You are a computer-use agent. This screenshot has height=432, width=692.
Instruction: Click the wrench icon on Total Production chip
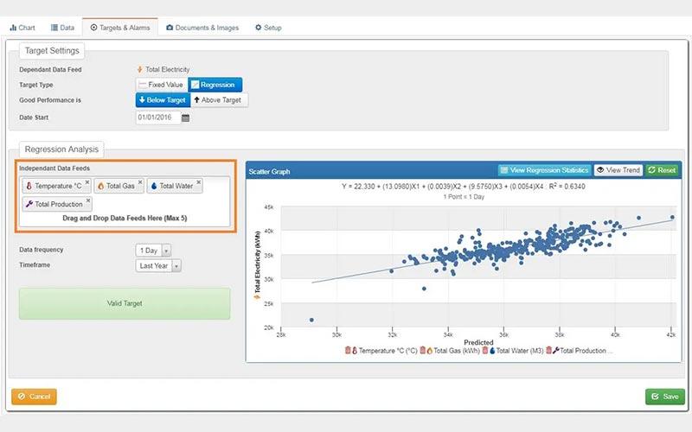point(29,204)
